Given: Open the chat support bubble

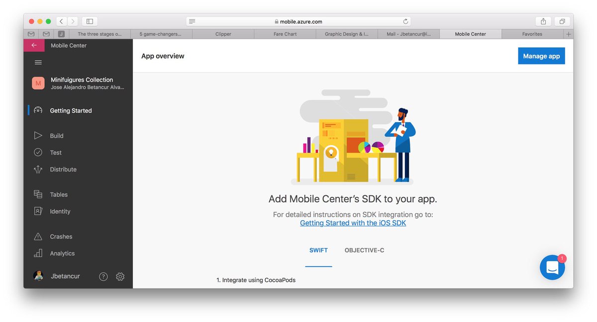Looking at the screenshot, I should (x=552, y=267).
